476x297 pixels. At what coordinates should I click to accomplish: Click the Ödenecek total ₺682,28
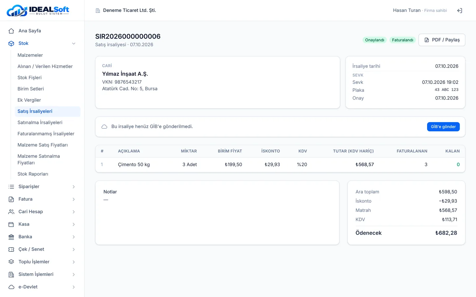point(446,233)
